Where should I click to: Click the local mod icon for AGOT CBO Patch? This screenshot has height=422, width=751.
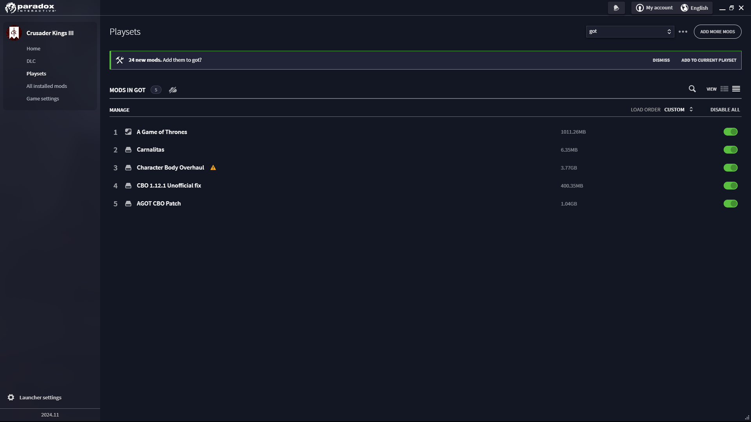(x=128, y=204)
